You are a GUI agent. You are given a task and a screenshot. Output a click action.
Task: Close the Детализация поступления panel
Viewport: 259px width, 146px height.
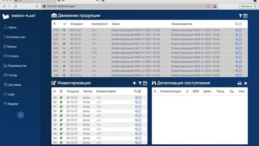point(246,83)
